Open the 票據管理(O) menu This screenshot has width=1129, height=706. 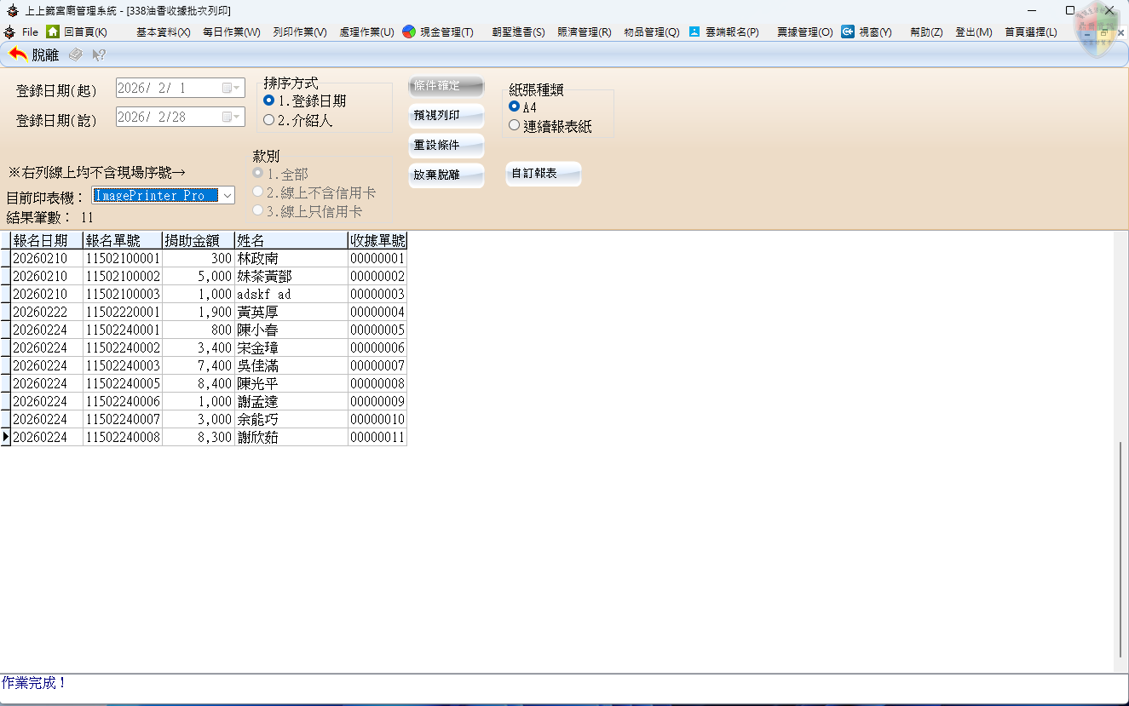click(804, 32)
